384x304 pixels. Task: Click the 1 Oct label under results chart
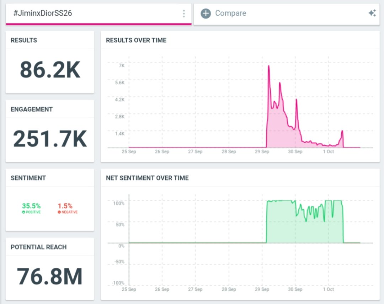click(328, 151)
